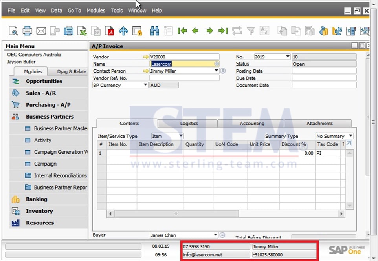Open Volume and Weight Calculation scale icon
The width and height of the screenshot is (378, 261).
click(x=337, y=31)
